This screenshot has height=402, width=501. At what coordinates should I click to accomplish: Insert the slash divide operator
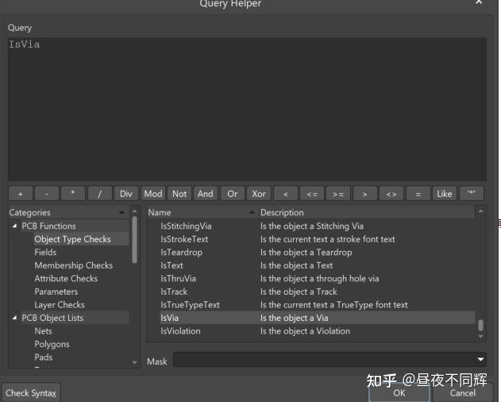(x=100, y=194)
